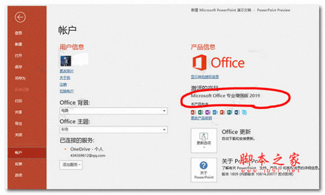Open 反馈 in the sidebar
Image resolution: width=325 pixels, height=195 pixels.
[18, 164]
